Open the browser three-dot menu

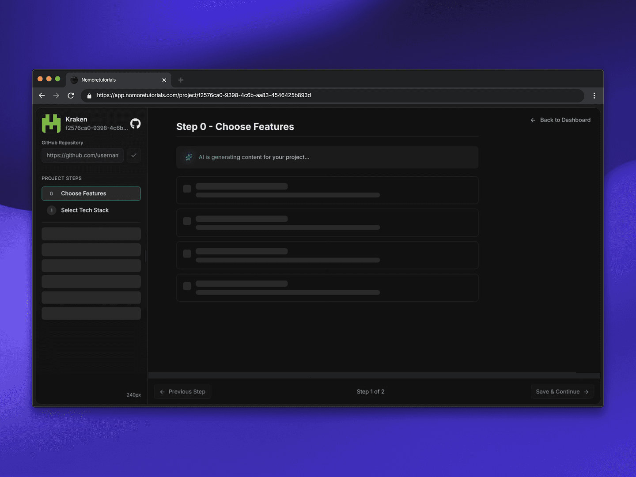coord(594,95)
